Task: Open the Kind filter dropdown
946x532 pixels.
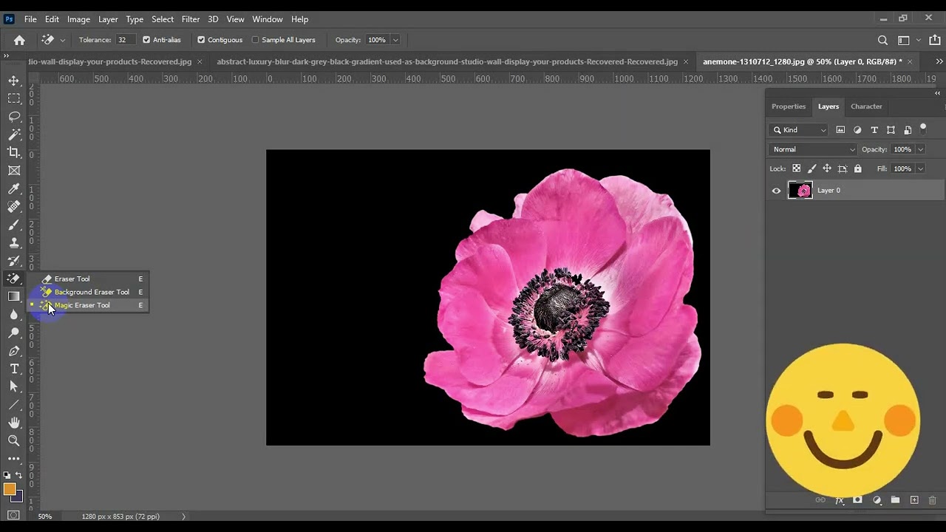Action: point(800,130)
